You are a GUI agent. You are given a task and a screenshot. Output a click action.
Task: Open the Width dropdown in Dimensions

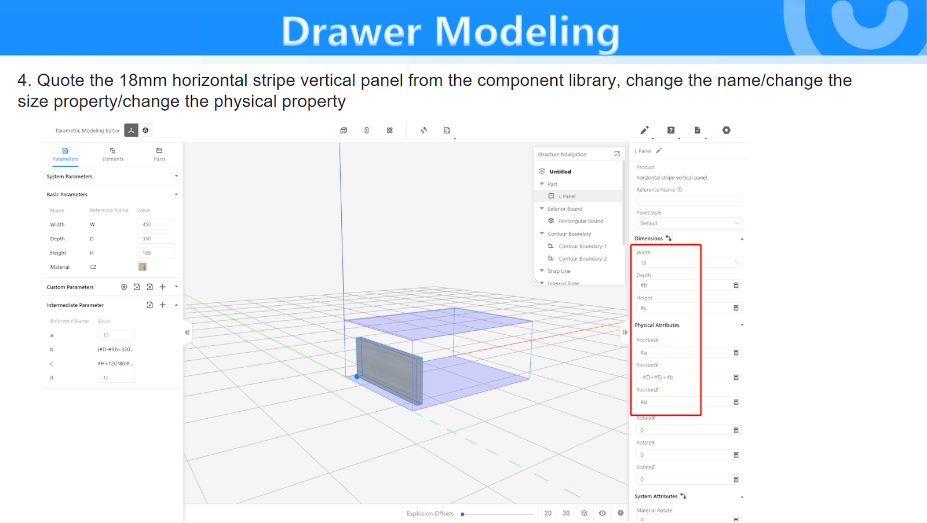tap(689, 263)
